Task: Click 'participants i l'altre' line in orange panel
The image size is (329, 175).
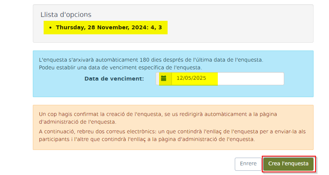Action: 147,139
